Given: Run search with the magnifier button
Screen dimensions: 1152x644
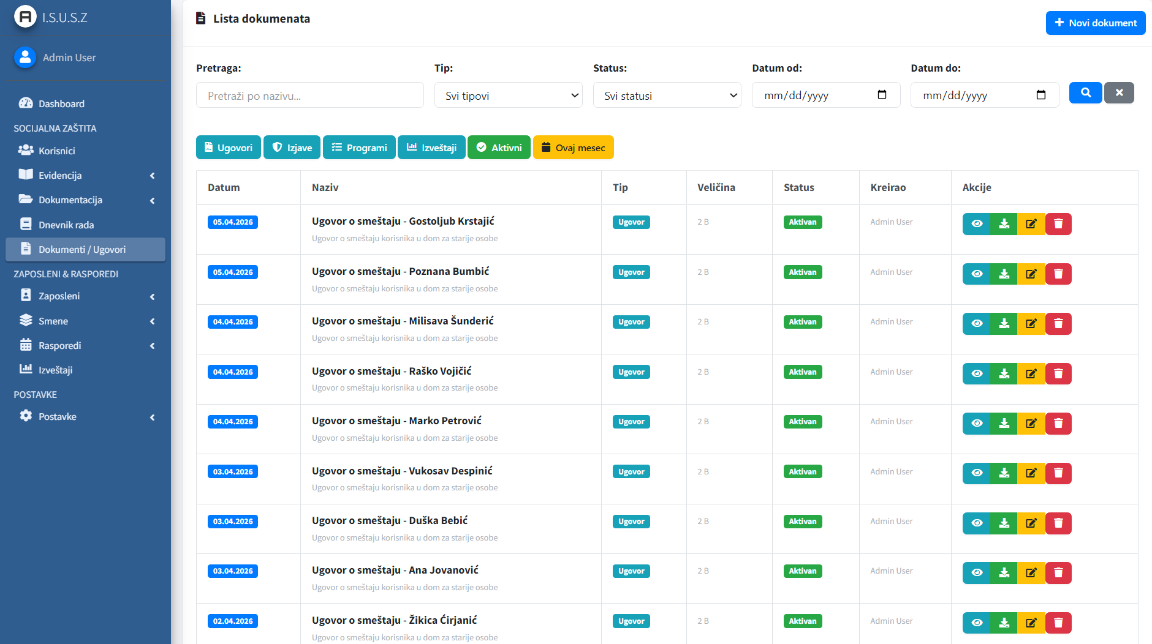Looking at the screenshot, I should point(1086,93).
